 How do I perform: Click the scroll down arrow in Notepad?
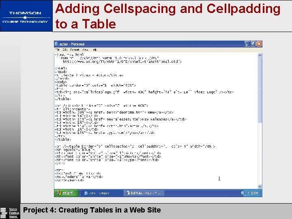pyautogui.click(x=260, y=186)
